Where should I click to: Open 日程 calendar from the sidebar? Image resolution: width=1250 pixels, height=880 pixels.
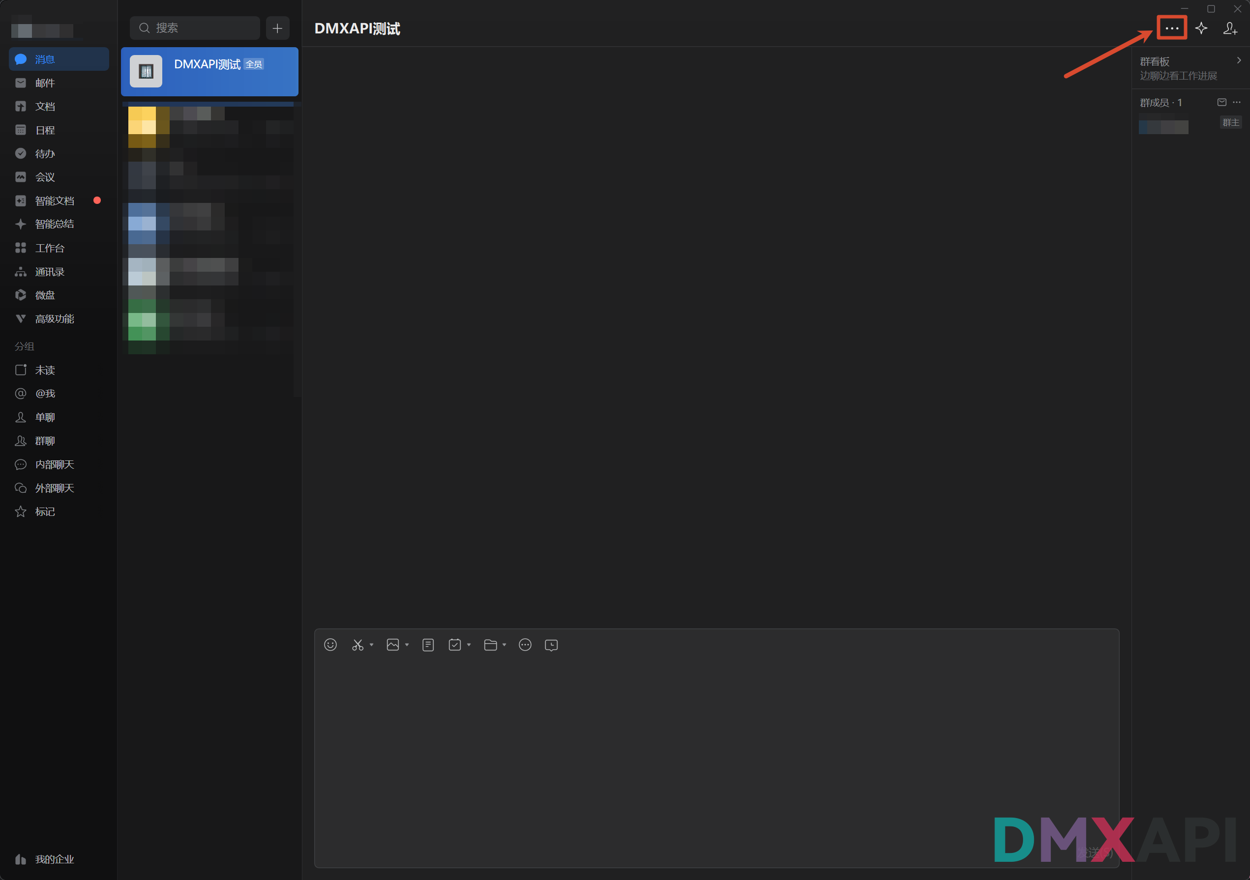pyautogui.click(x=59, y=131)
